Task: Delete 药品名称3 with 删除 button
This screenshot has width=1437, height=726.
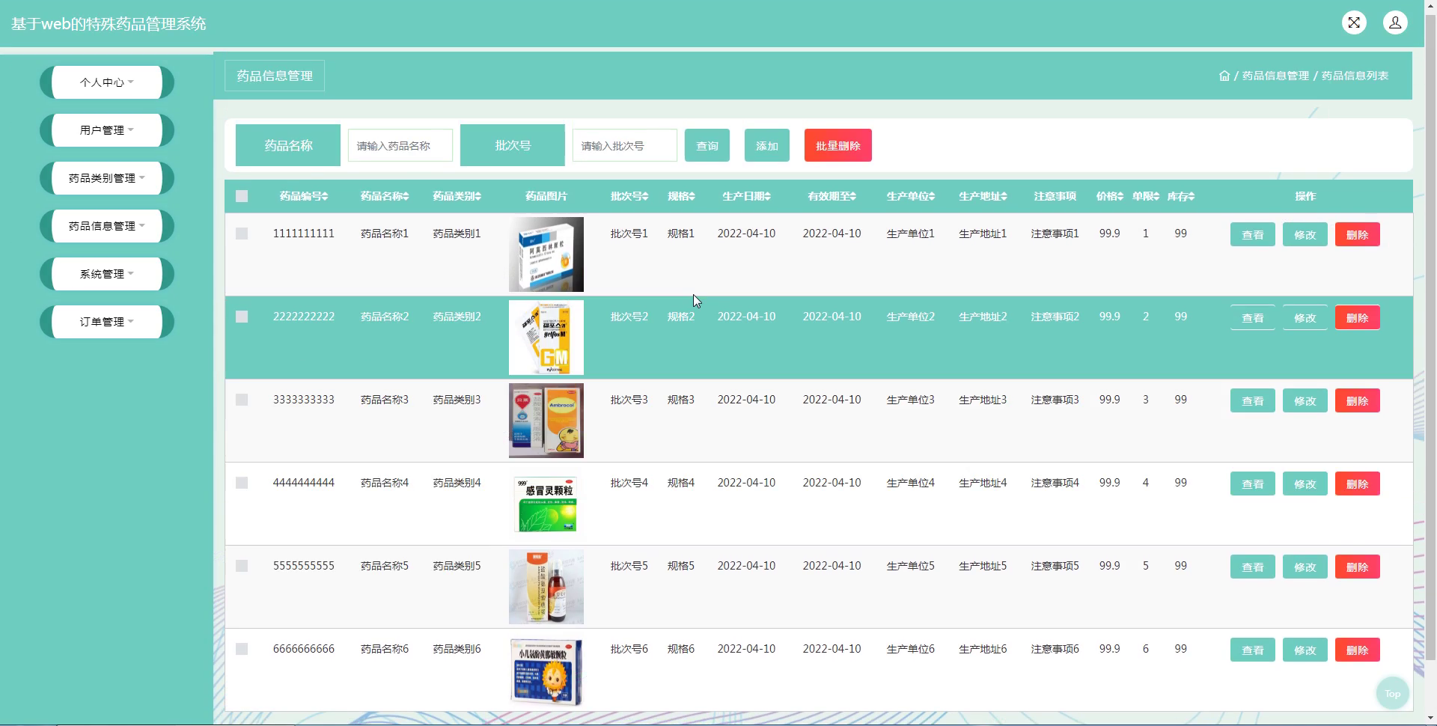Action: click(1358, 400)
